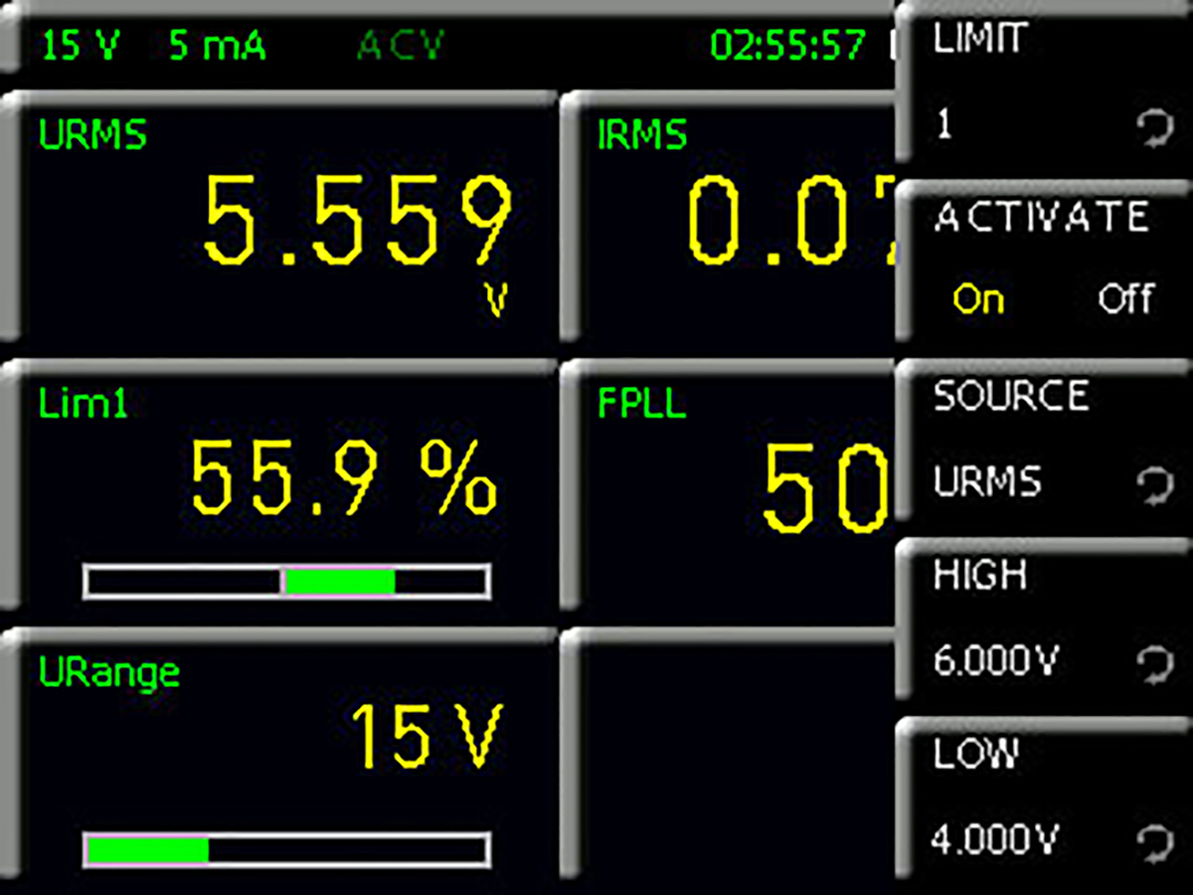Click the 15 V range in status bar

click(x=76, y=47)
